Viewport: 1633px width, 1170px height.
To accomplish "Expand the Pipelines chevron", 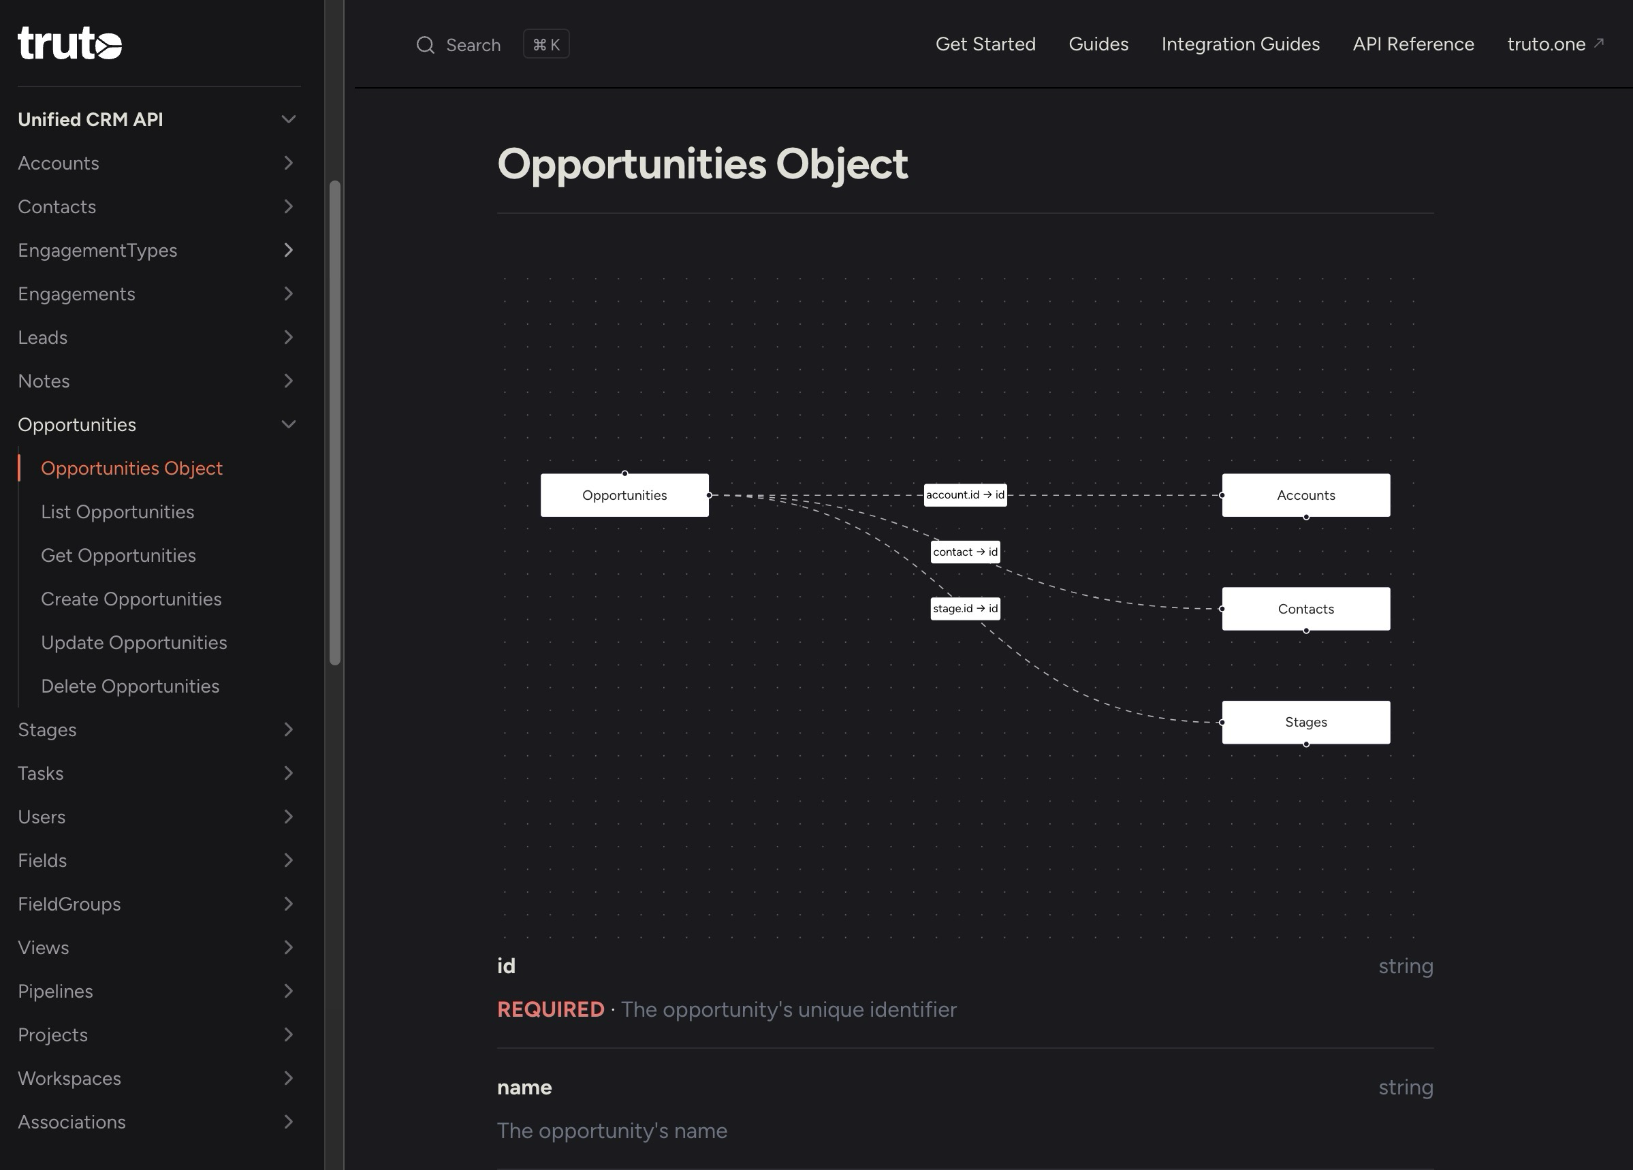I will click(288, 991).
